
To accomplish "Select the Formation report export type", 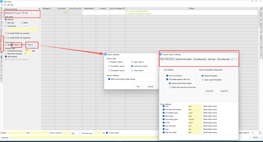I will (109, 66).
